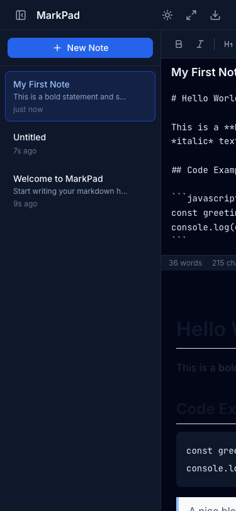236x511 pixels.
Task: Click the '7s ago' timestamp text
Action: [x=25, y=151]
